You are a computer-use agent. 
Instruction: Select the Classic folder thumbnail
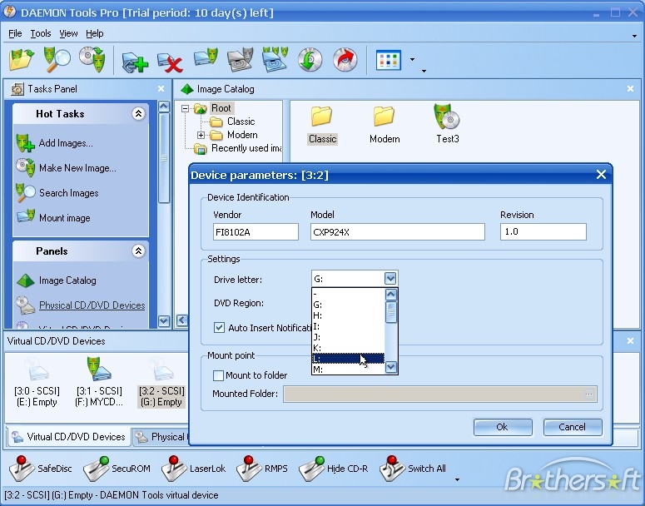[322, 125]
